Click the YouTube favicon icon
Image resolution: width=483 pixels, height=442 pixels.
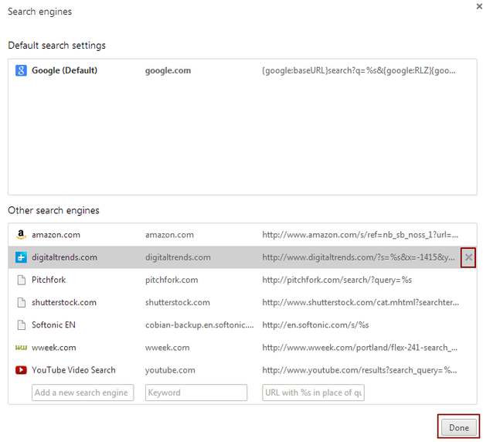[x=21, y=370]
